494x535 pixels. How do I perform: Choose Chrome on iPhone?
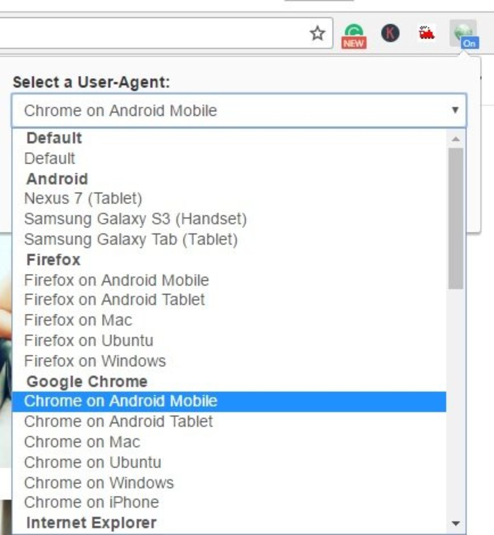coord(91,502)
